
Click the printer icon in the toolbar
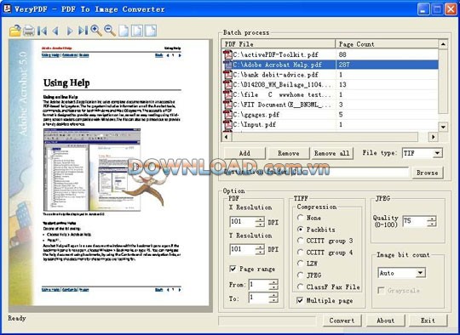tap(28, 31)
